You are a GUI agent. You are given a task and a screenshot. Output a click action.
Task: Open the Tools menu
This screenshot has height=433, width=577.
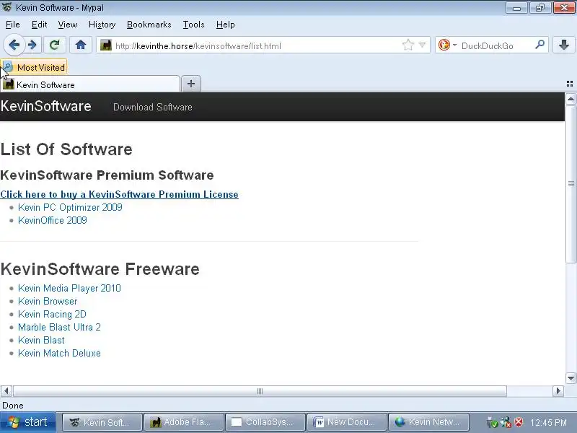(193, 25)
